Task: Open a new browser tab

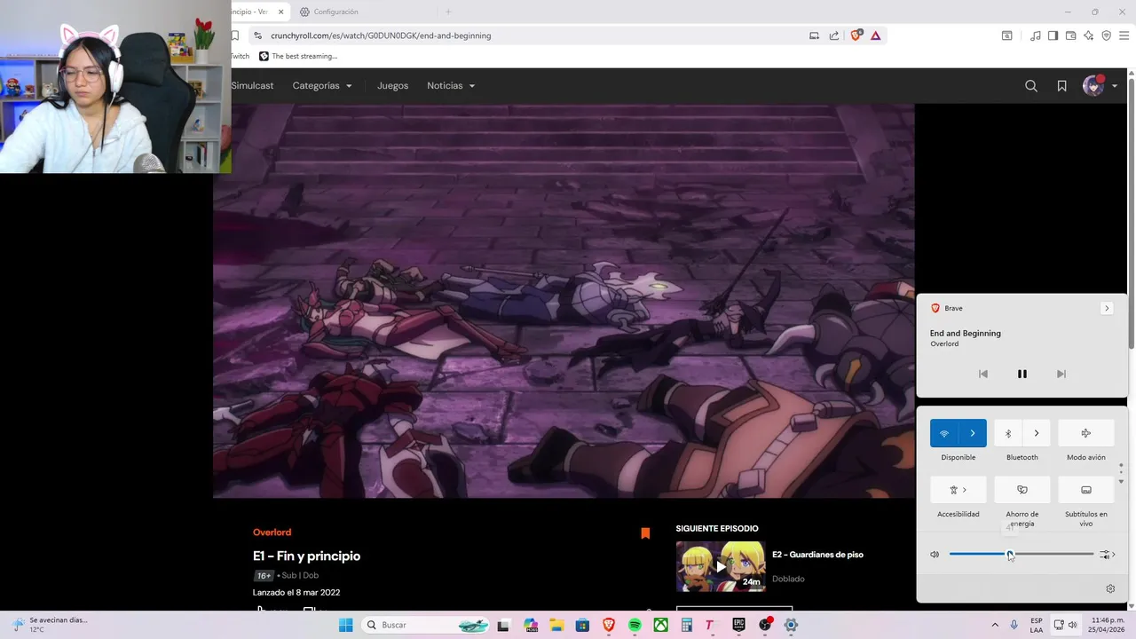Action: [x=448, y=12]
